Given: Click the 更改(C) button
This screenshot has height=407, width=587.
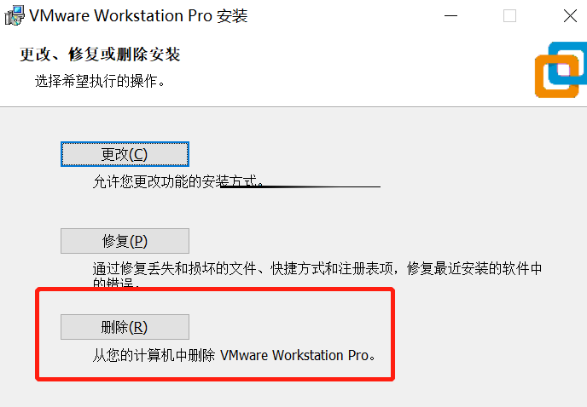Looking at the screenshot, I should (x=125, y=154).
